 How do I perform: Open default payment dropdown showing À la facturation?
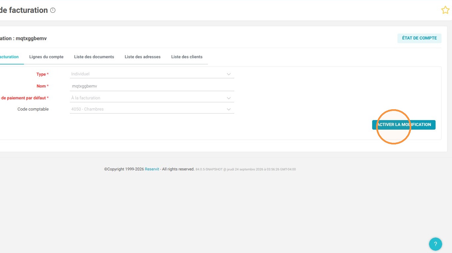point(152,98)
